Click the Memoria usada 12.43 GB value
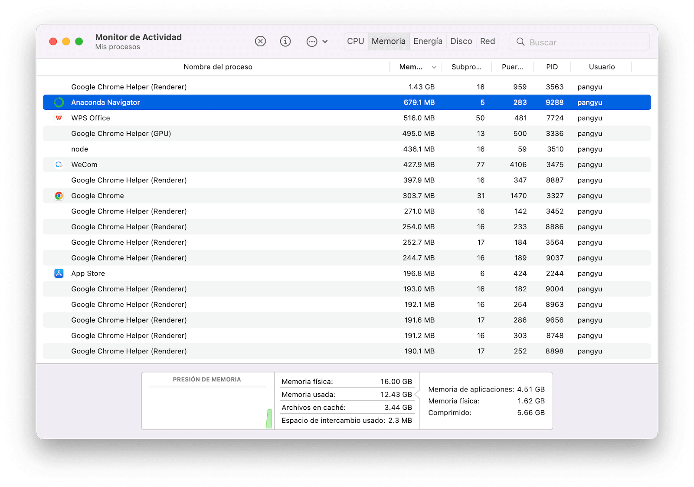 pos(396,395)
